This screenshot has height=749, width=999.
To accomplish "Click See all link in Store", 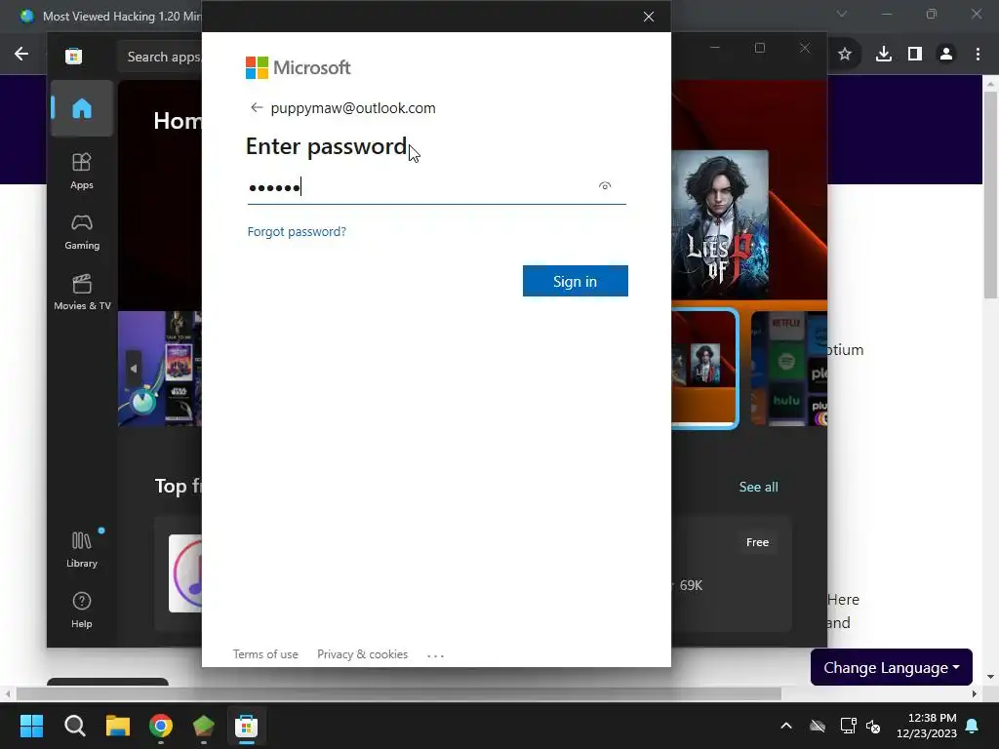I will tap(758, 487).
